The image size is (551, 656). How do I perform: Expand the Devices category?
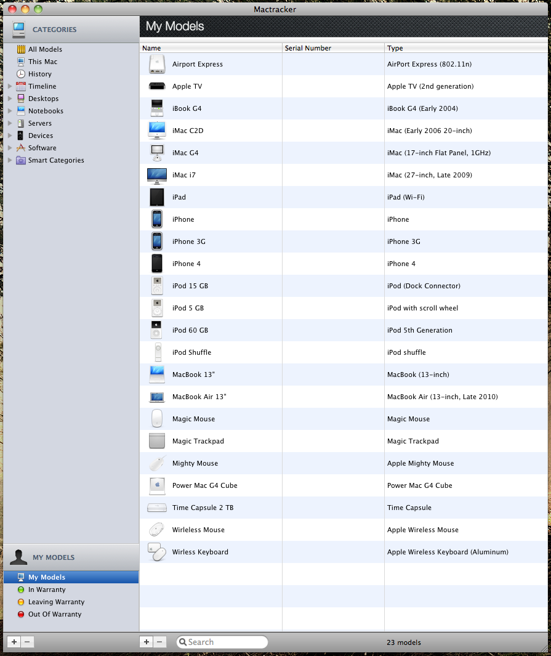tap(10, 136)
